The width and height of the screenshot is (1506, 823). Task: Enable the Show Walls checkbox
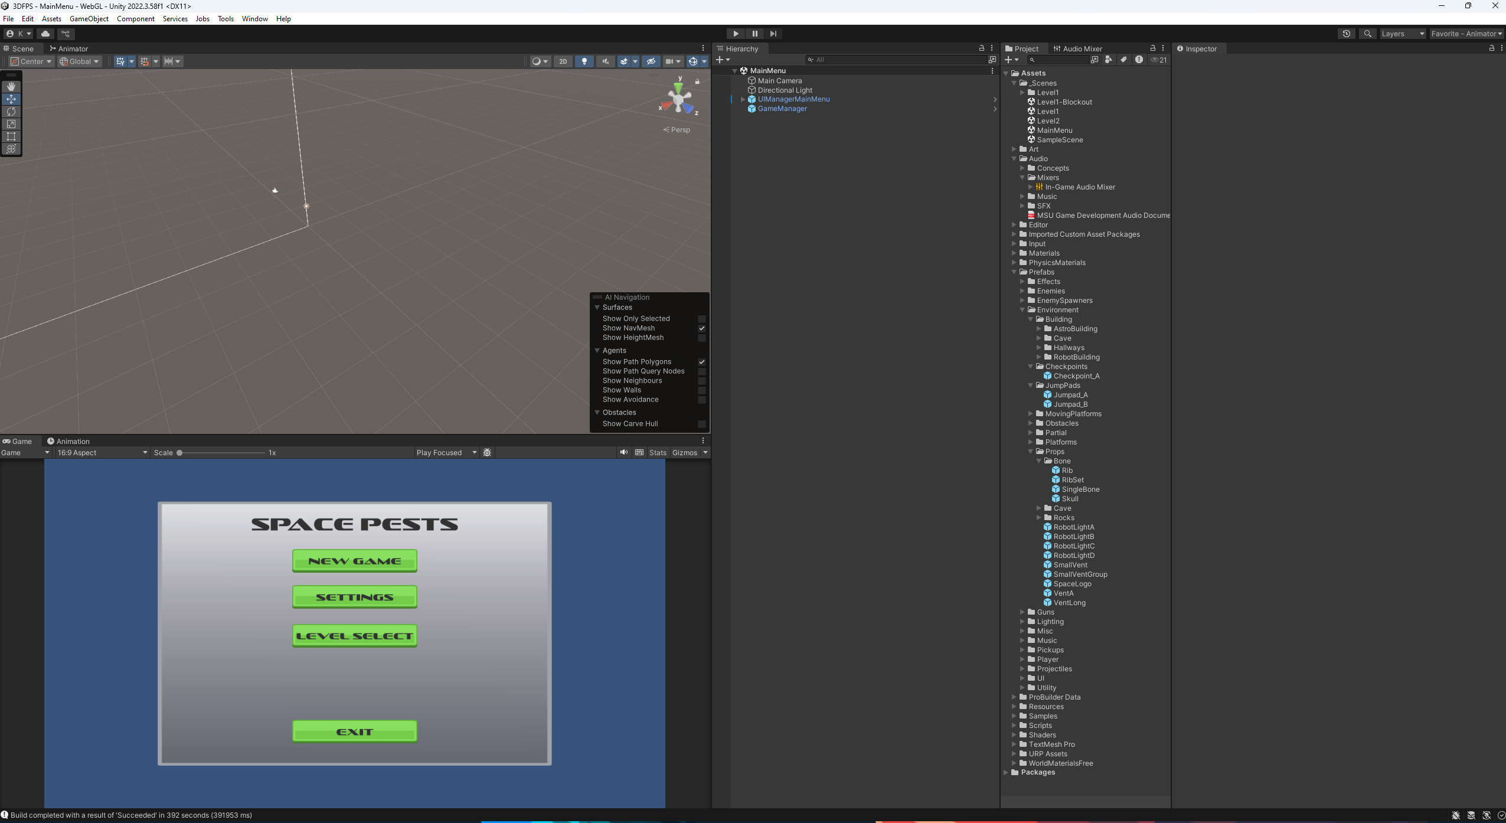(701, 390)
